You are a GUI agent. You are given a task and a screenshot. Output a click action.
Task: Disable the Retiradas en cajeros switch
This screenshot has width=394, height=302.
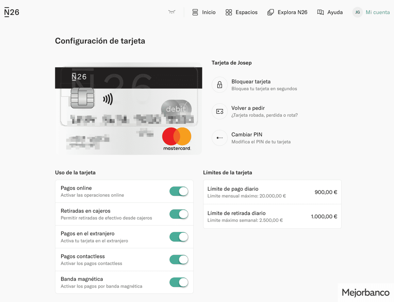click(x=179, y=214)
